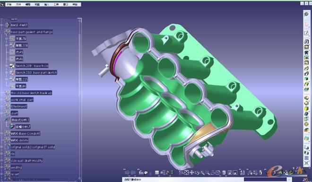The height and width of the screenshot is (182, 312).
Task: Expand the rib tree node
Action: tap(1, 154)
